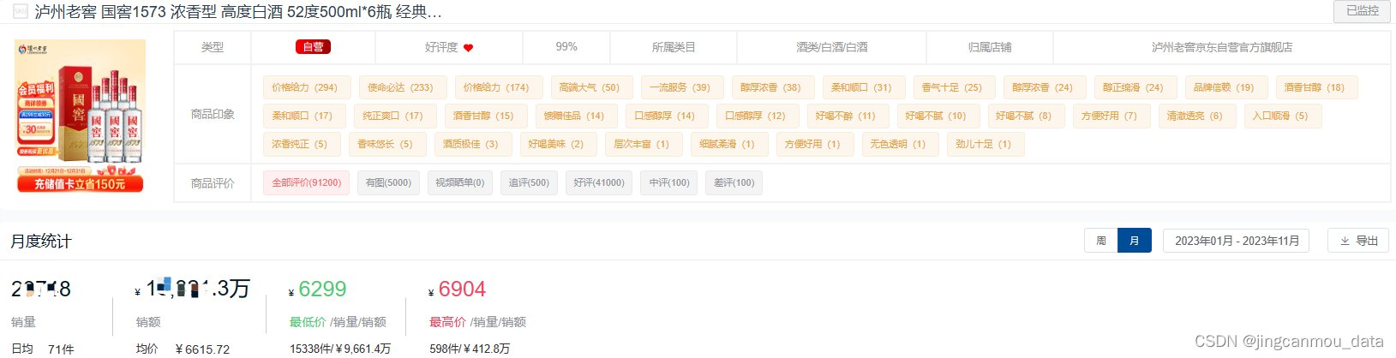Viewport: 1396px width, 358px height.
Task: Click the 最低价 6299 price figure
Action: [x=322, y=289]
